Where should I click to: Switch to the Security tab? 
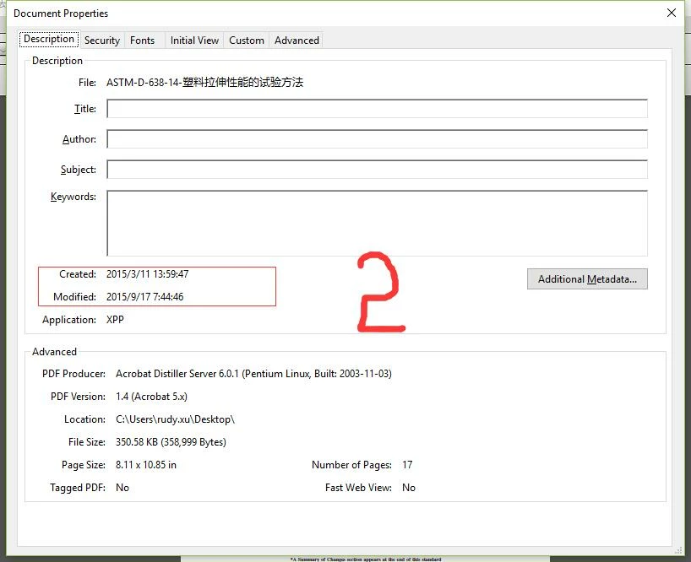coord(102,40)
